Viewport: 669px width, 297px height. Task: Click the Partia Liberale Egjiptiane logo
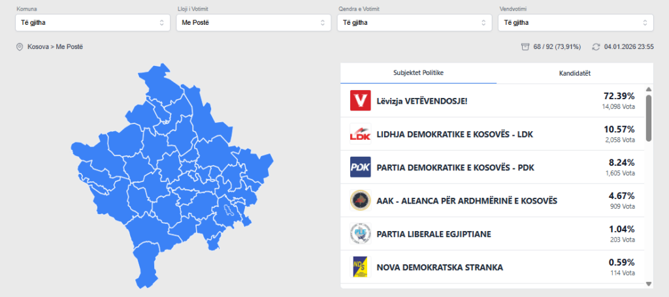pyautogui.click(x=361, y=234)
